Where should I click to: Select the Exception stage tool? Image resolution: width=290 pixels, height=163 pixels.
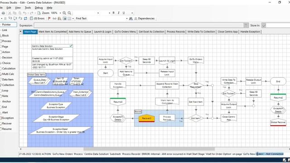tap(8, 118)
